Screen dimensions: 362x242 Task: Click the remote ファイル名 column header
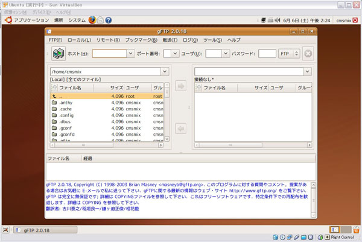[x=220, y=88]
